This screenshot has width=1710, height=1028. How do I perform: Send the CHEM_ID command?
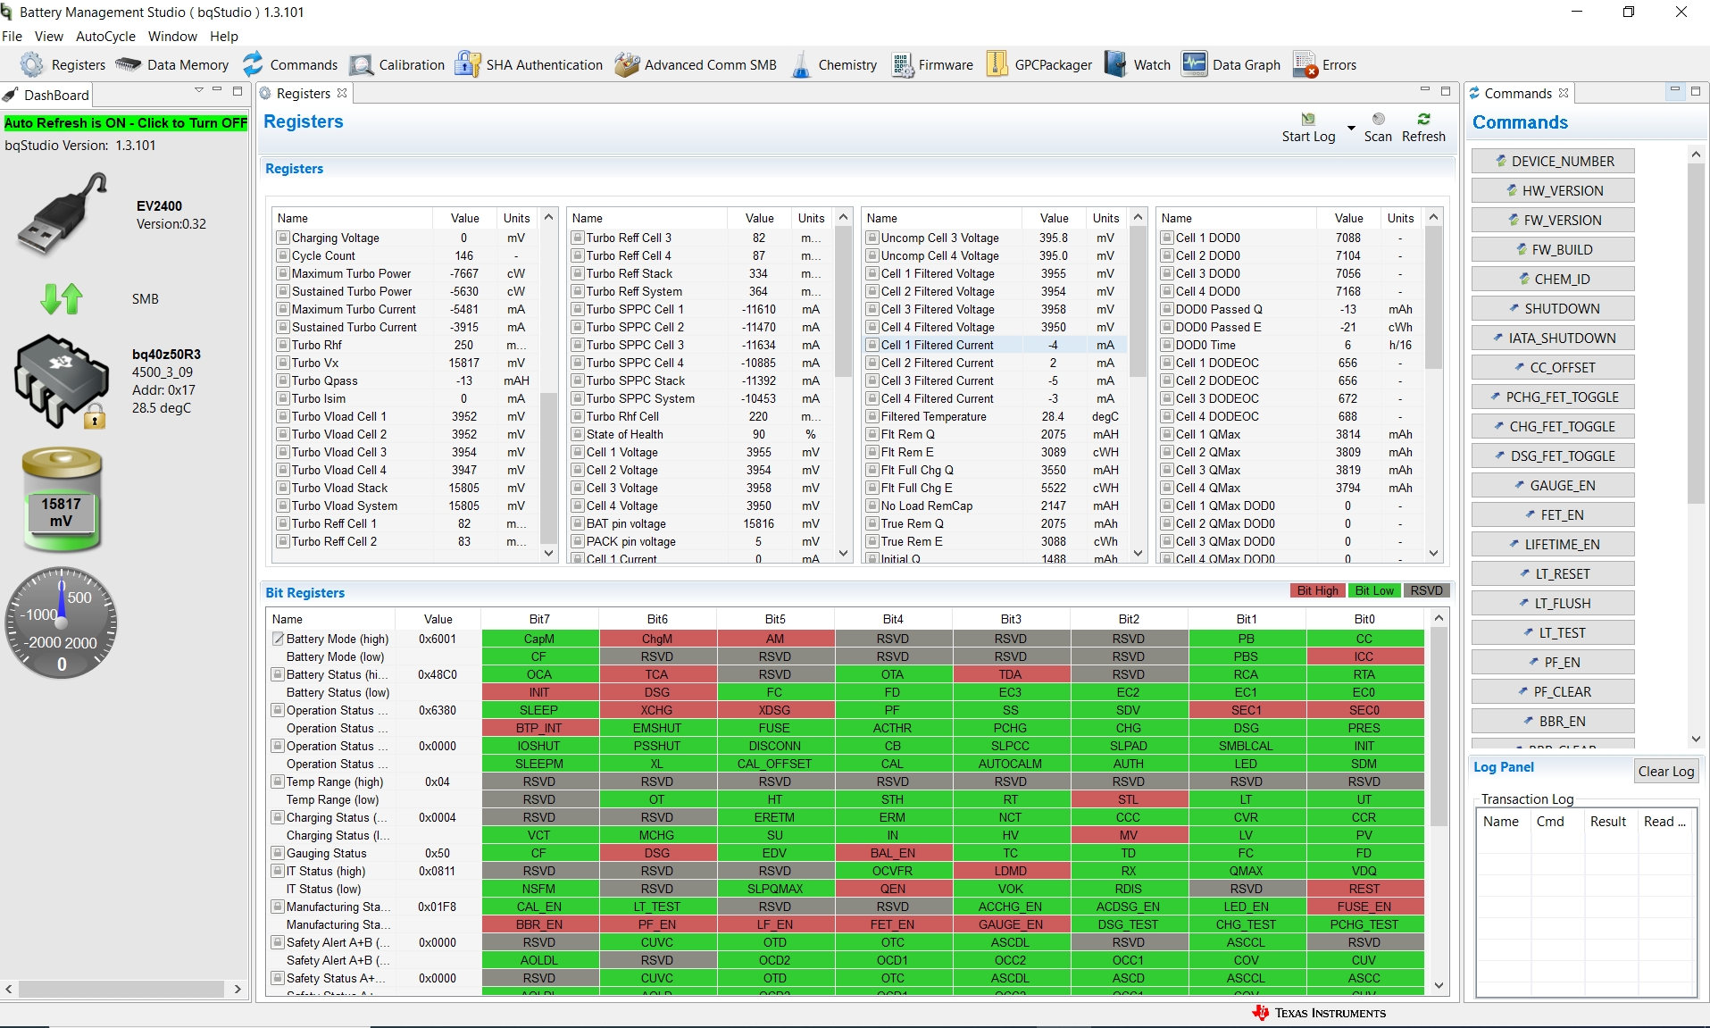[x=1553, y=279]
